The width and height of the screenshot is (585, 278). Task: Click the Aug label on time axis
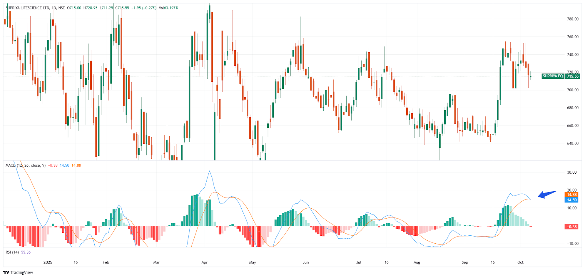point(417,262)
